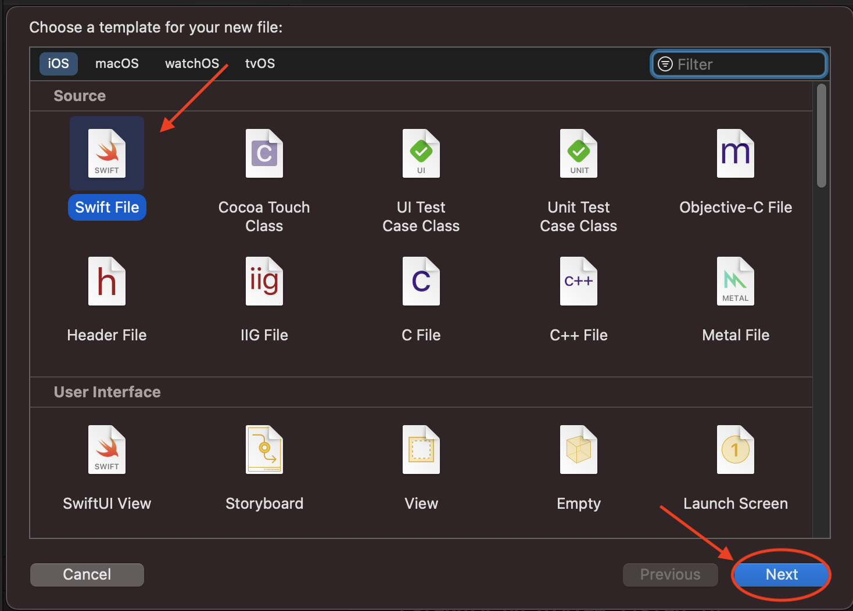The height and width of the screenshot is (611, 853).
Task: Select the Unit Test Case Class icon
Action: [579, 153]
